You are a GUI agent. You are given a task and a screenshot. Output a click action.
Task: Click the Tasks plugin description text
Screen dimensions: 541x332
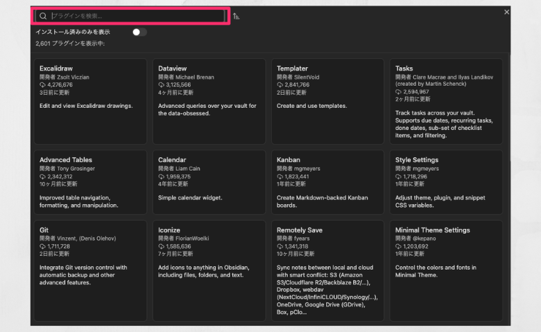[x=444, y=124]
